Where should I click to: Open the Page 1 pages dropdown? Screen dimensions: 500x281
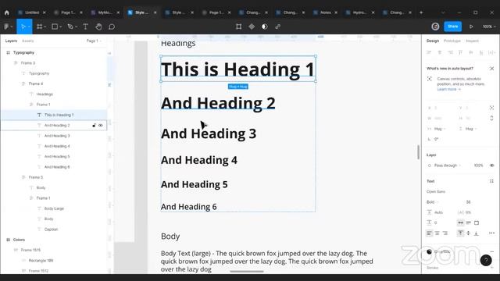point(94,41)
